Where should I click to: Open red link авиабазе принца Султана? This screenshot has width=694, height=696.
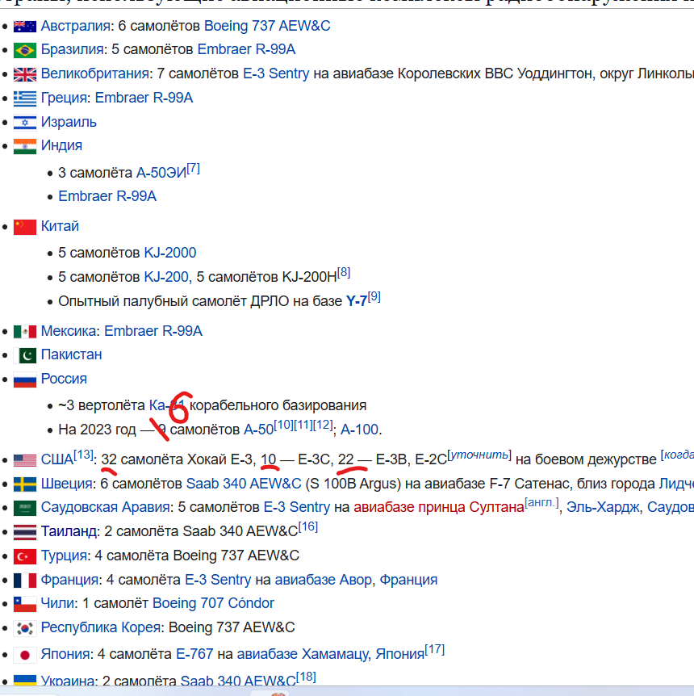coord(439,507)
